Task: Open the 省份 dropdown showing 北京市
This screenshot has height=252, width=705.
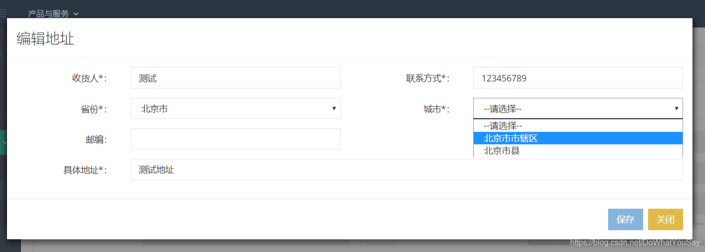Action: pos(236,108)
